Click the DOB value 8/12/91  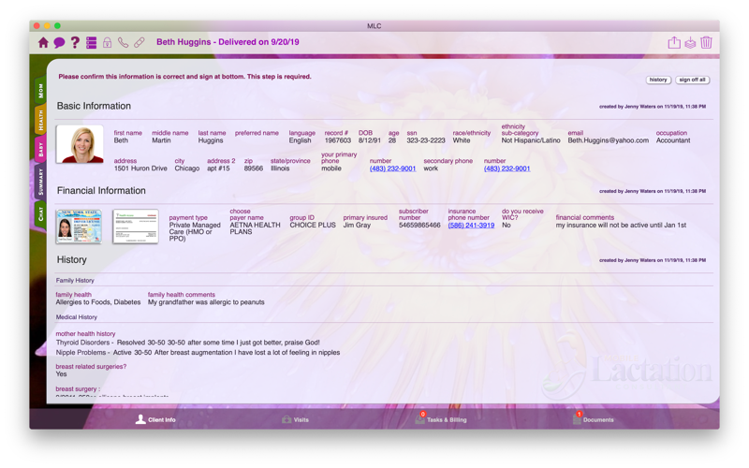[370, 140]
